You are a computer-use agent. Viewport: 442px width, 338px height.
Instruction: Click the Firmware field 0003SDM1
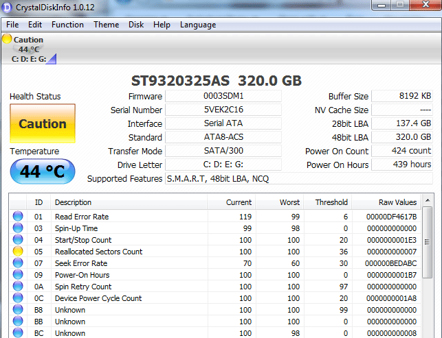[223, 96]
